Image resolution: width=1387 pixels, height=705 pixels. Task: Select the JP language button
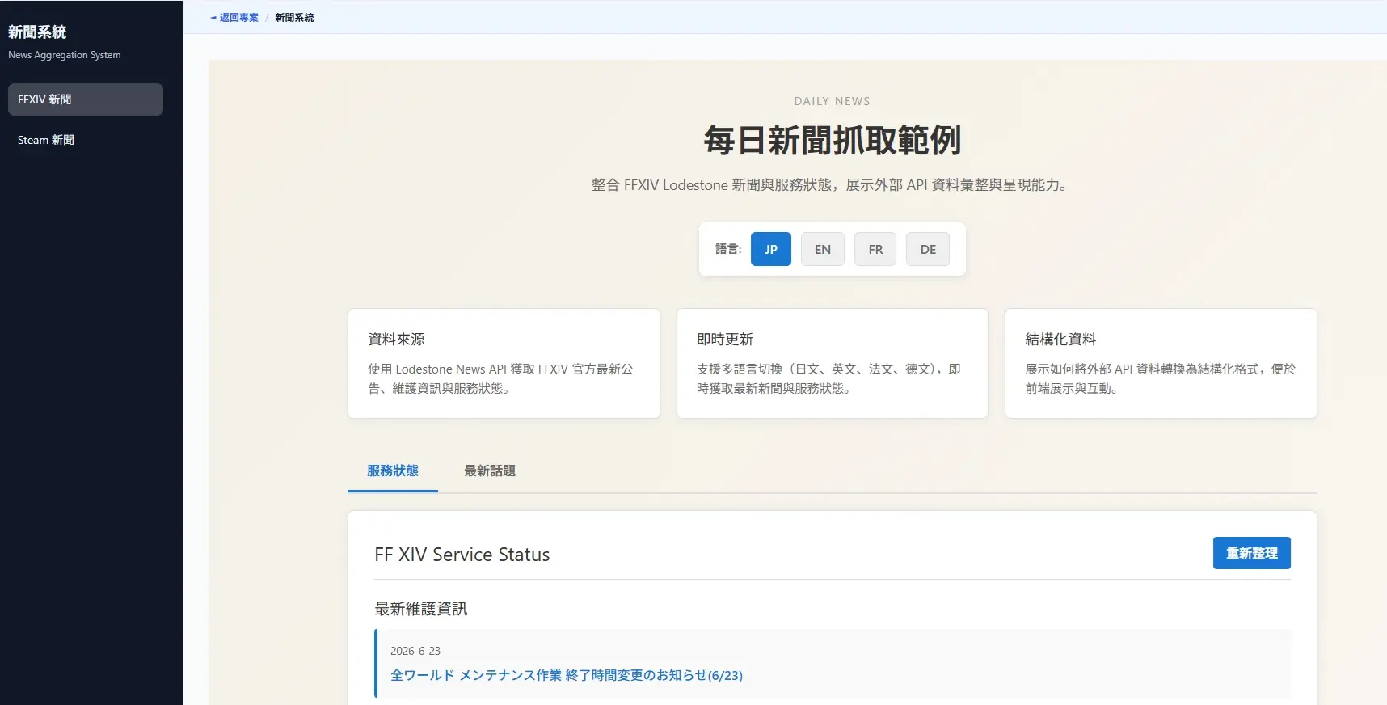771,249
